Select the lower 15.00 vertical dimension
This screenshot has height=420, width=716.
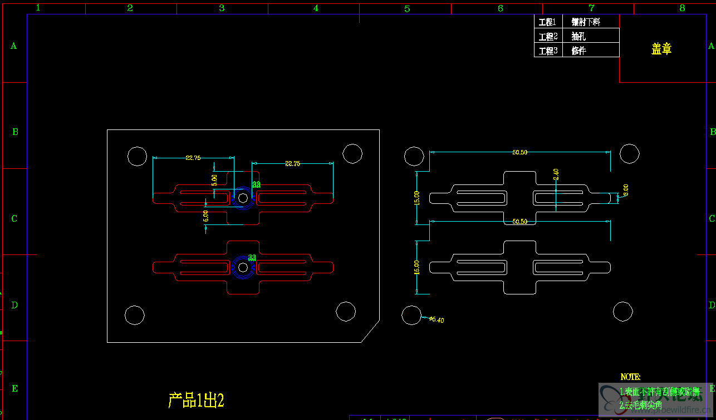pos(418,267)
